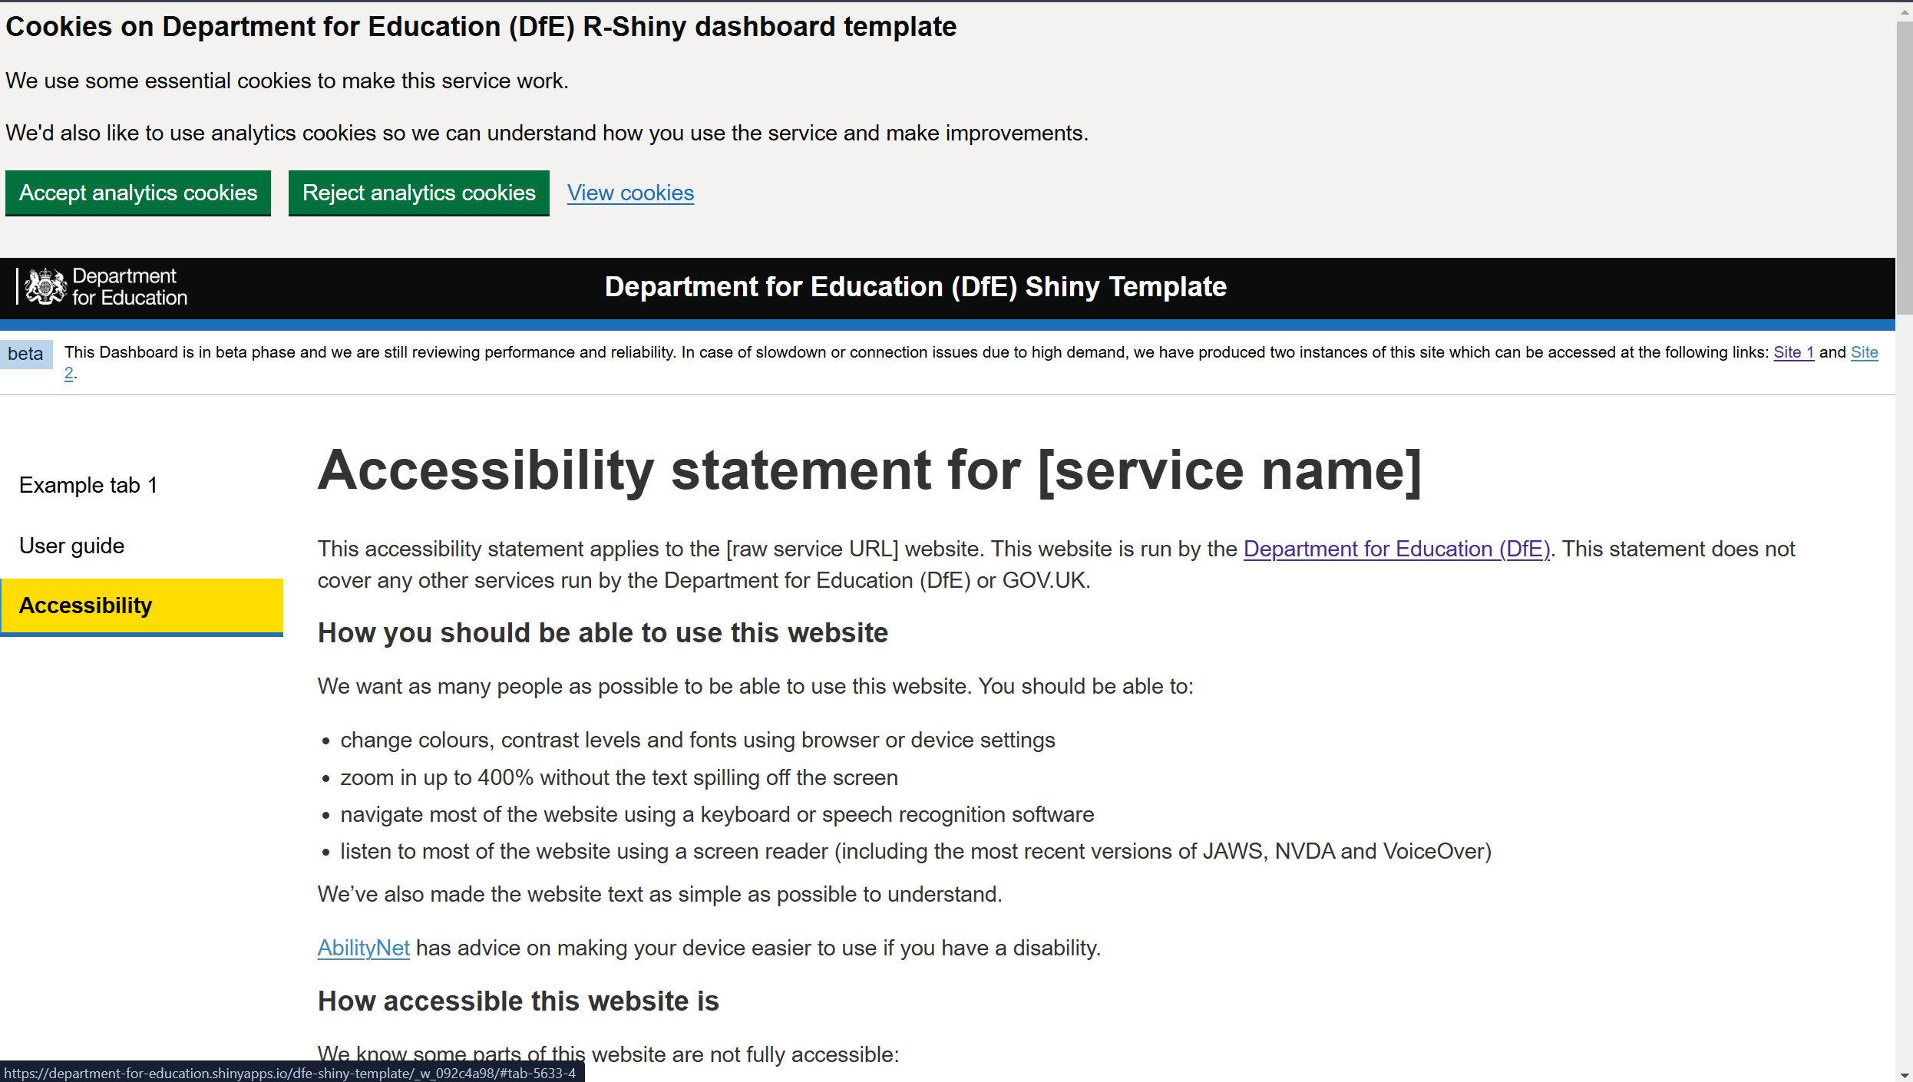
Task: Open the AbilityNet link
Action: coord(363,948)
